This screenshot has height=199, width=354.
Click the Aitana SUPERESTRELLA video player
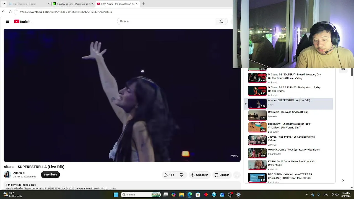(x=122, y=95)
